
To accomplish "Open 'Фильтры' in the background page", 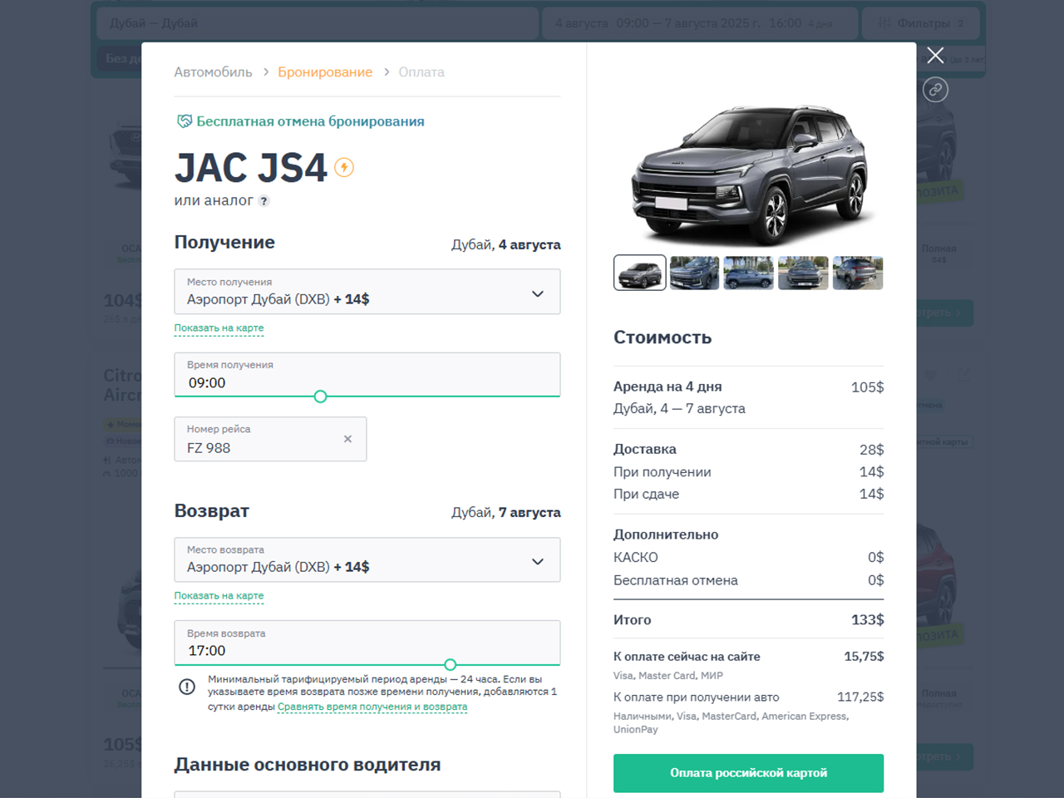I will pyautogui.click(x=921, y=23).
